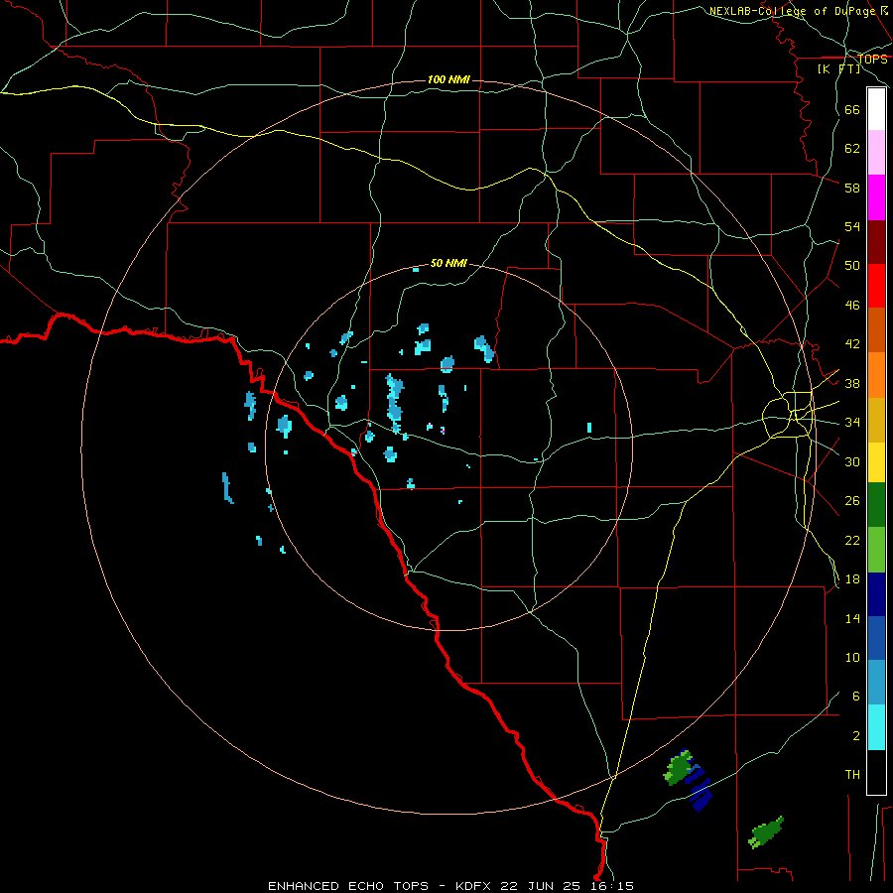
Task: Click the black TH legend swatch
Action: click(876, 772)
